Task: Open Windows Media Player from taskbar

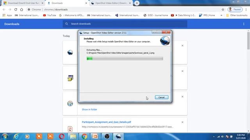Action: point(27,136)
